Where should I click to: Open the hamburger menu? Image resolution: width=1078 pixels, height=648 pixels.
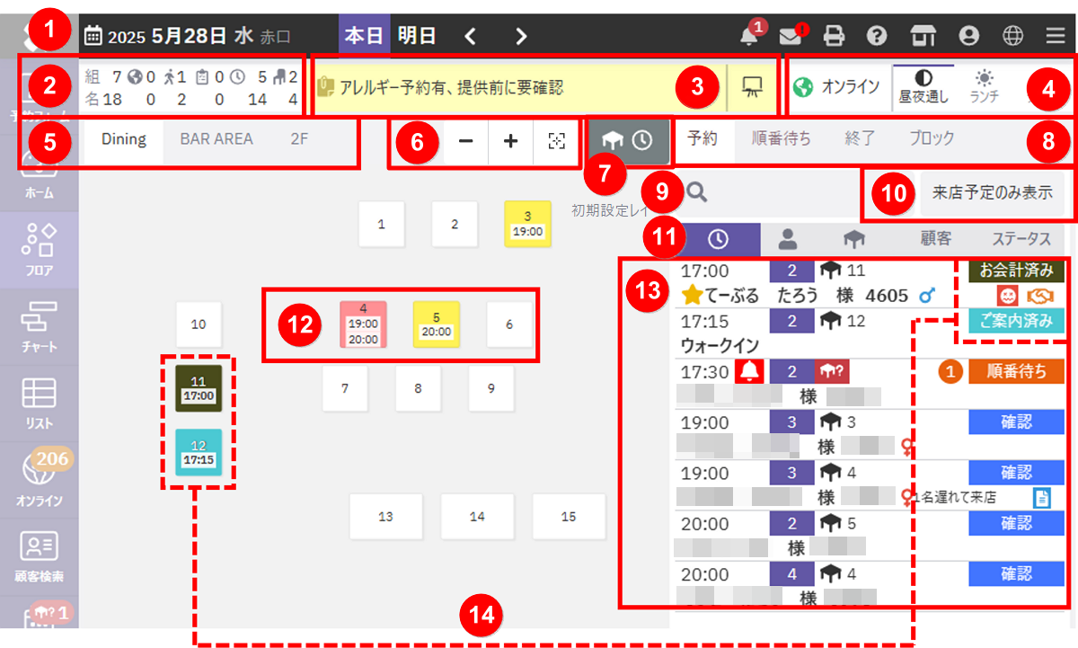[x=1056, y=36]
